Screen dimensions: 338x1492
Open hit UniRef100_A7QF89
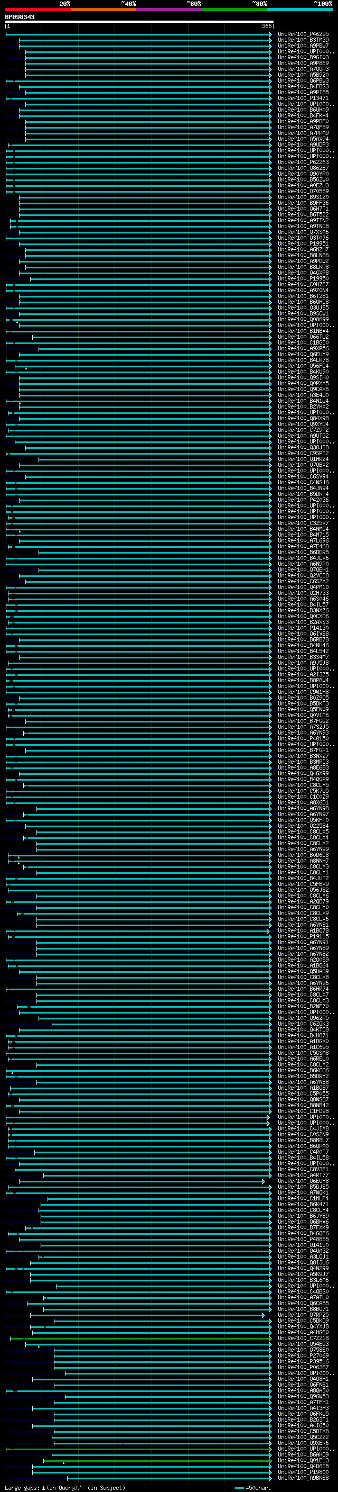point(303,128)
